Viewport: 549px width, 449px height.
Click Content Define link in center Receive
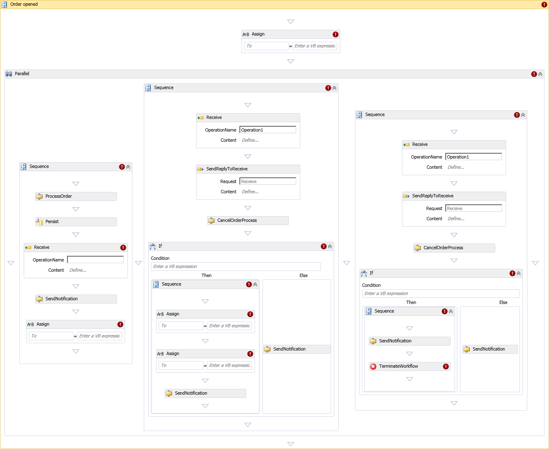(x=250, y=140)
